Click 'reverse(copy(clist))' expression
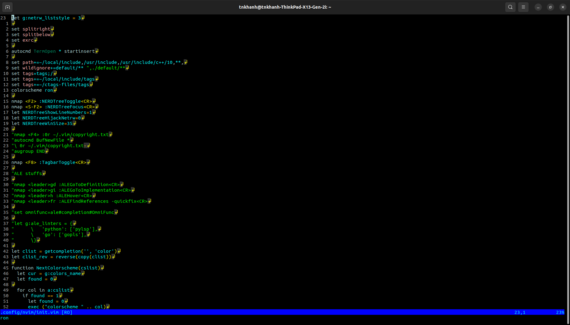The width and height of the screenshot is (570, 325). click(83, 257)
